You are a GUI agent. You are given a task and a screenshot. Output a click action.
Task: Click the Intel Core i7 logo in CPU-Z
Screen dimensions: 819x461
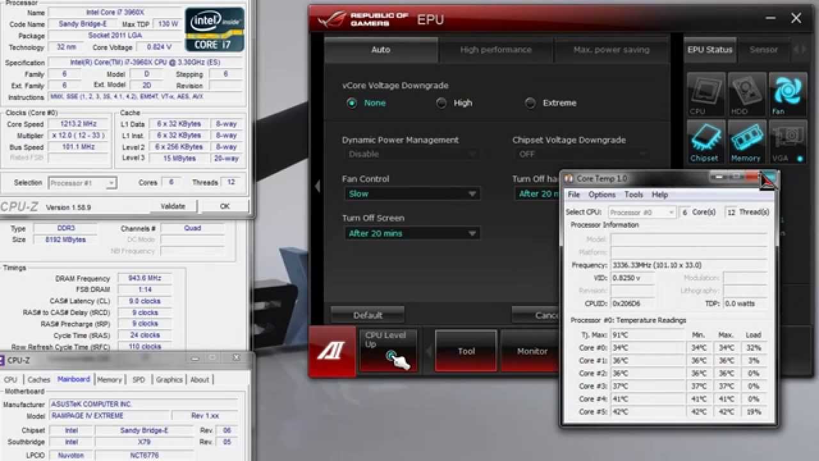click(215, 29)
